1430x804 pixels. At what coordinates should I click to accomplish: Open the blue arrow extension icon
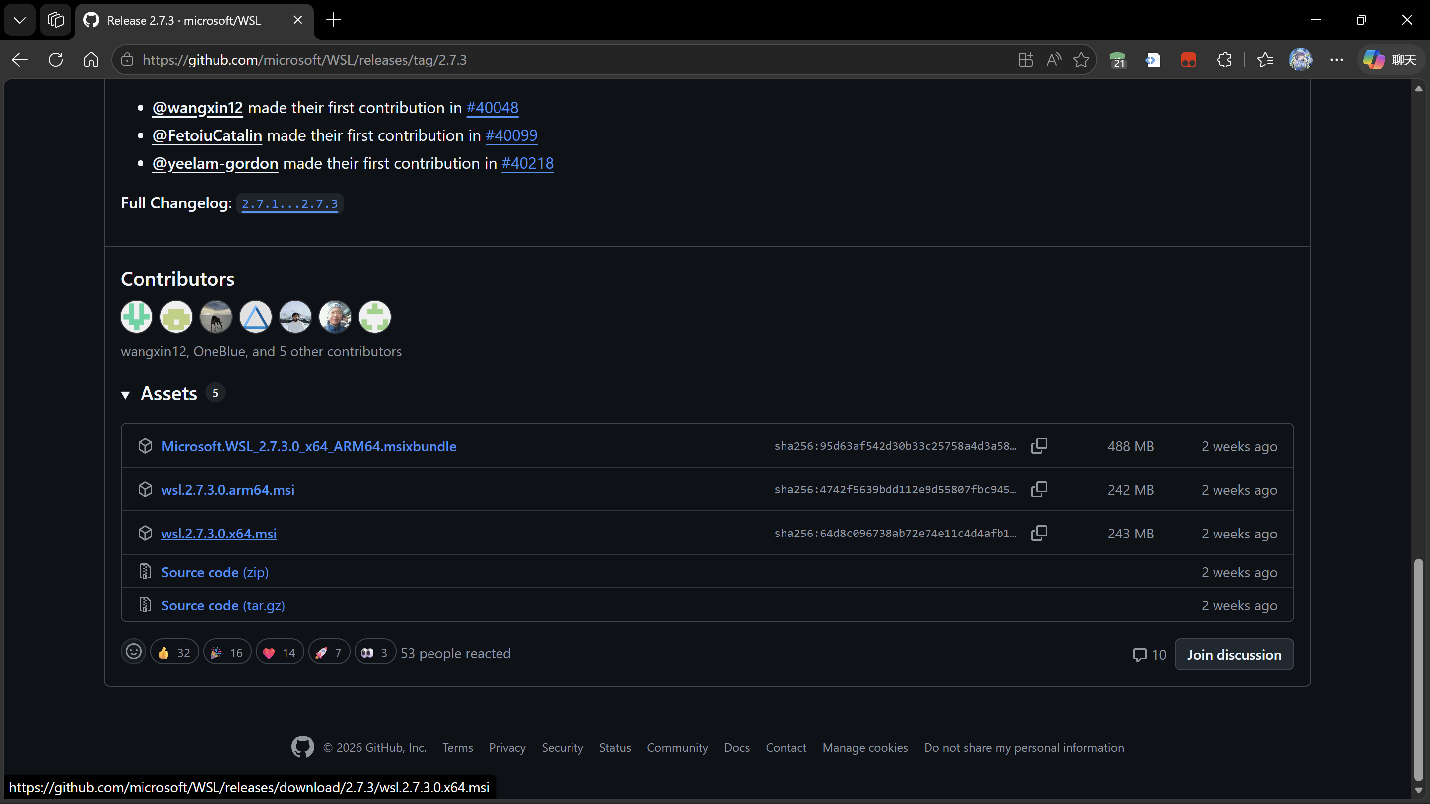click(1153, 60)
